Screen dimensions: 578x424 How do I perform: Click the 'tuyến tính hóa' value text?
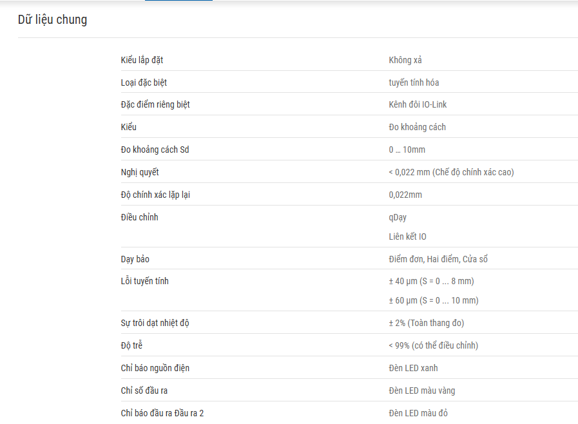pos(414,82)
